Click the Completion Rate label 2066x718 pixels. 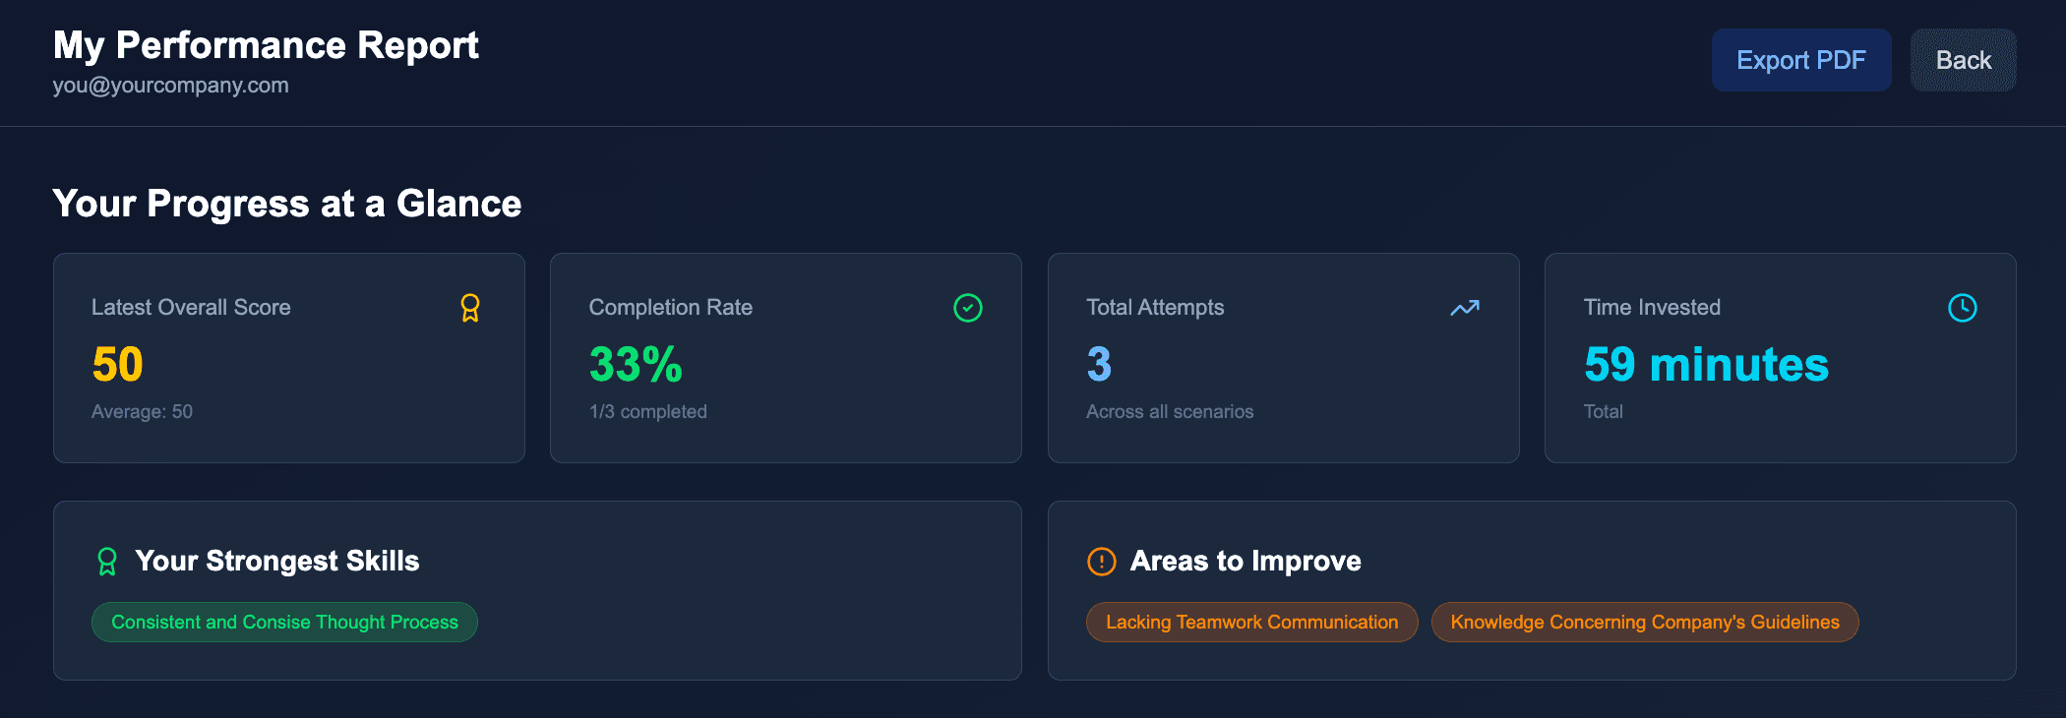click(671, 307)
